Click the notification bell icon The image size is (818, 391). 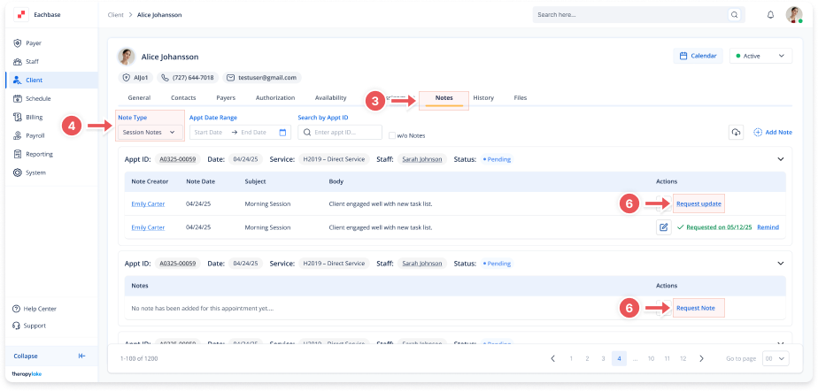(x=770, y=15)
